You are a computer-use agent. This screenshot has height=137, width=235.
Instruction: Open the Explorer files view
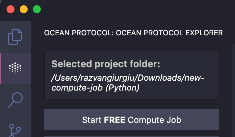coord(15,37)
